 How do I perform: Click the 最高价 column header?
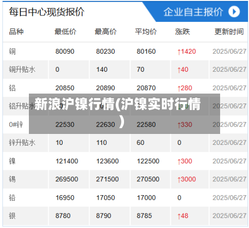coord(106,31)
